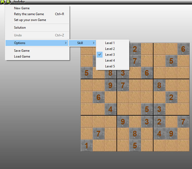This screenshot has width=192, height=169.
Task: Select the 5 tile in the third row
Action: click(x=87, y=73)
